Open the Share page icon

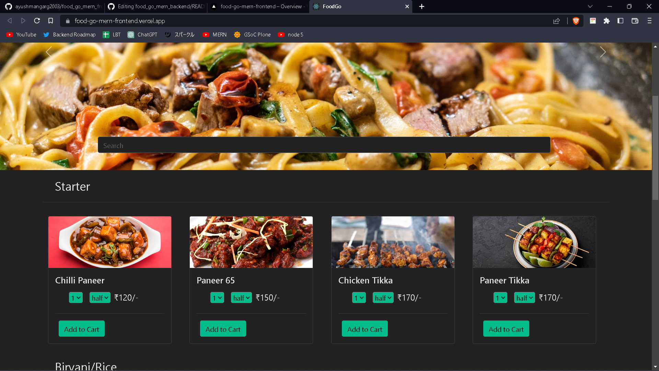556,21
